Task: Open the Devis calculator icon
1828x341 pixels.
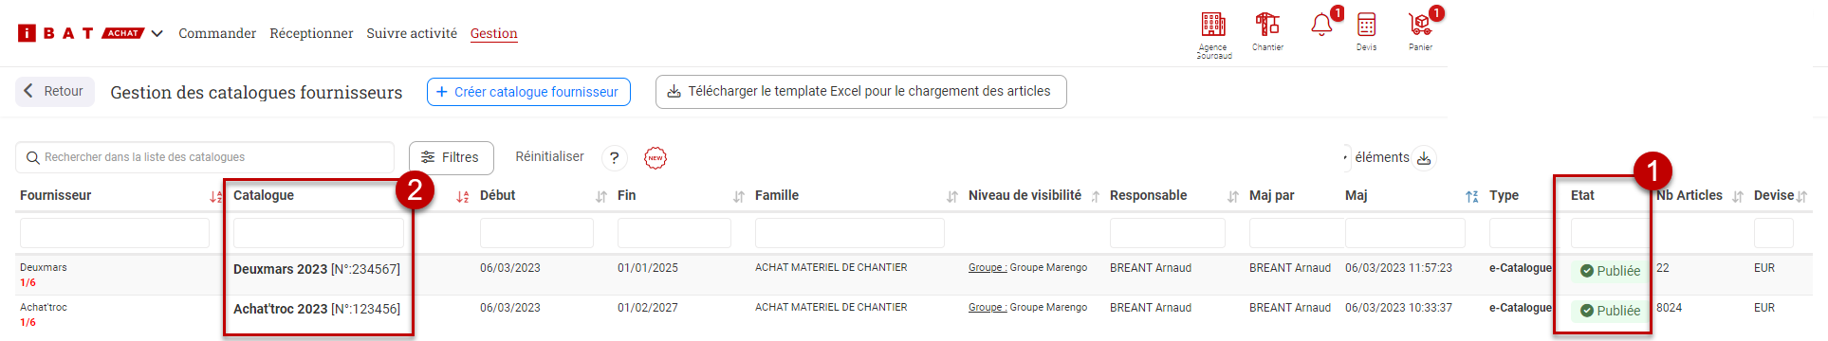Action: click(x=1366, y=25)
